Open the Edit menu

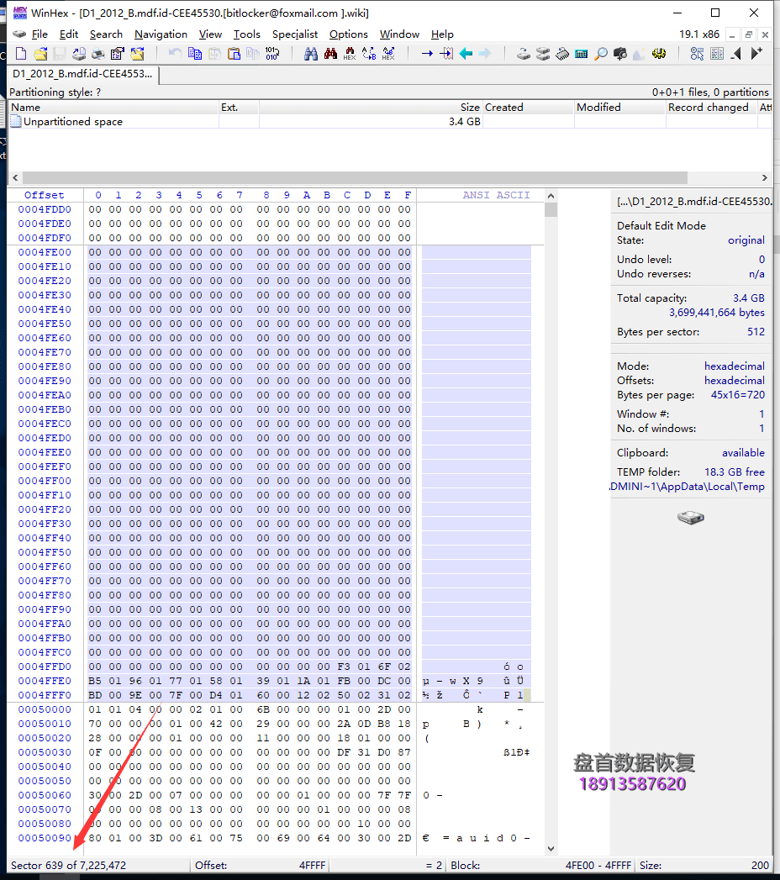(69, 34)
